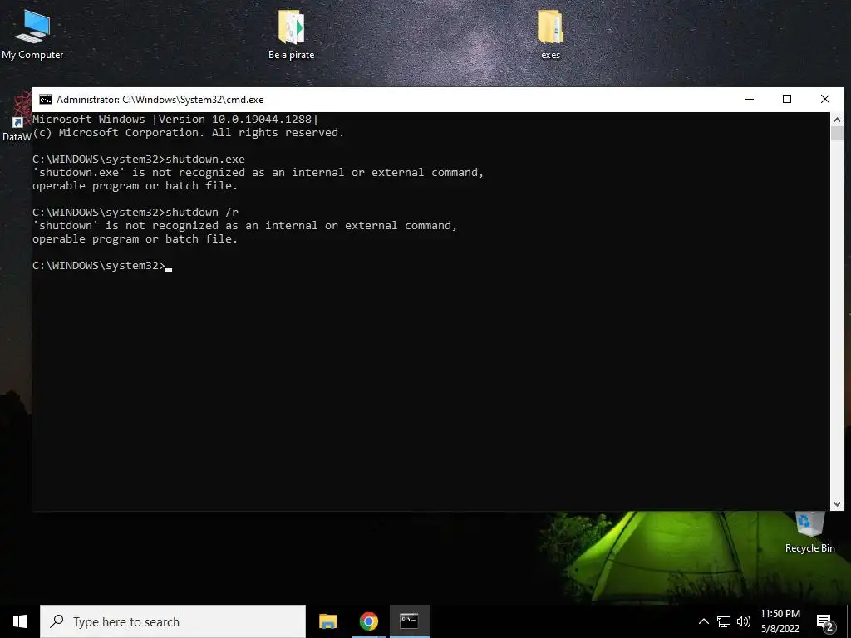Click the scroll down arrow in cmd window

[x=837, y=504]
